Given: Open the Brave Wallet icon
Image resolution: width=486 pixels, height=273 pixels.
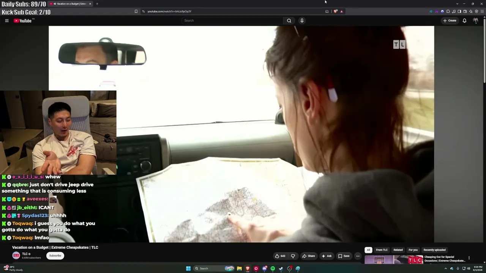Looking at the screenshot, I should (x=465, y=11).
